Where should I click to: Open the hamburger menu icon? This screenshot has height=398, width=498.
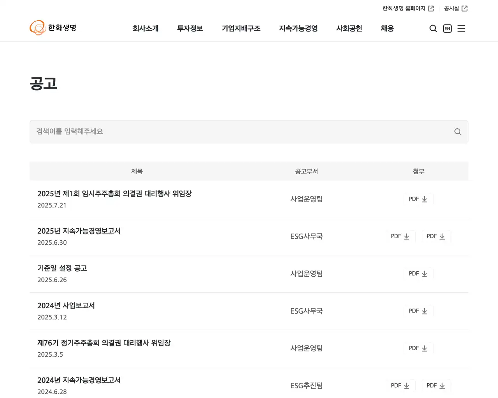point(461,28)
